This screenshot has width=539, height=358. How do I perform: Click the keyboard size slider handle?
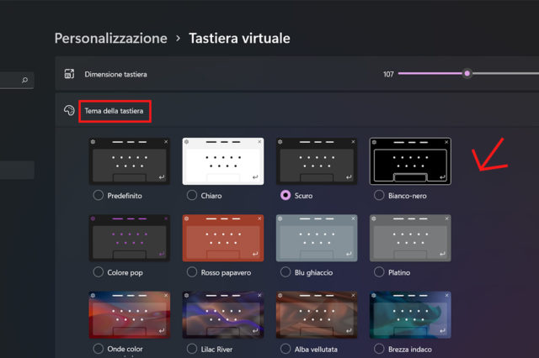pos(467,73)
